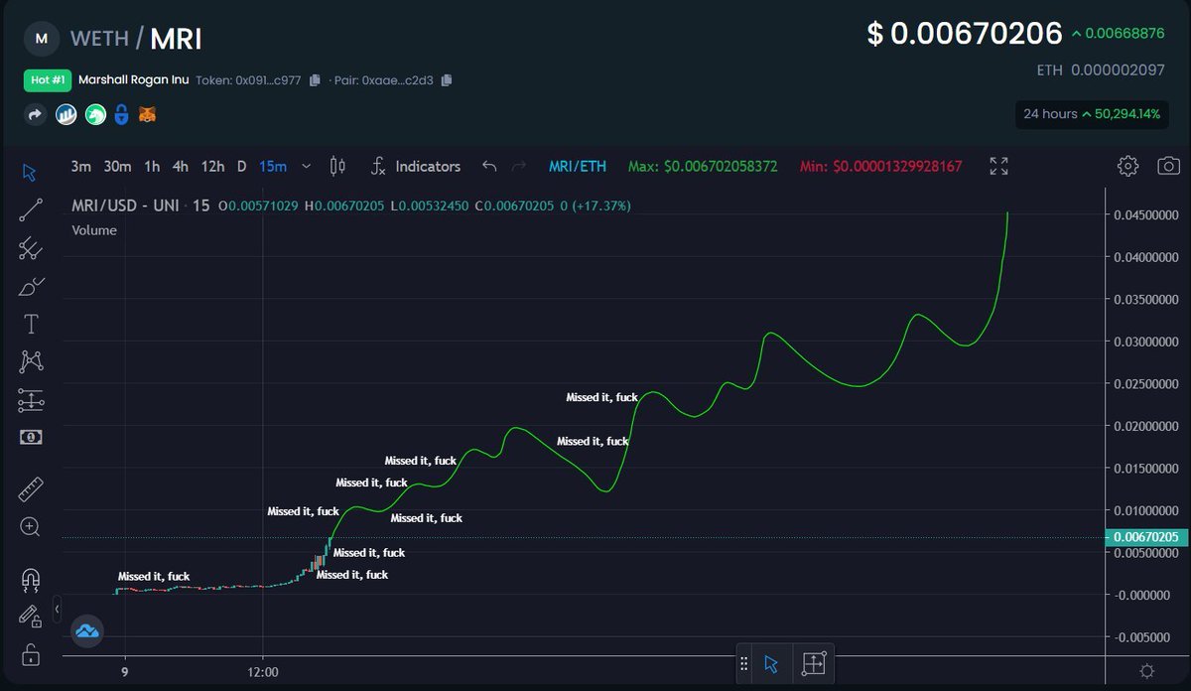Open the chart settings gear
The width and height of the screenshot is (1191, 691).
point(1128,166)
